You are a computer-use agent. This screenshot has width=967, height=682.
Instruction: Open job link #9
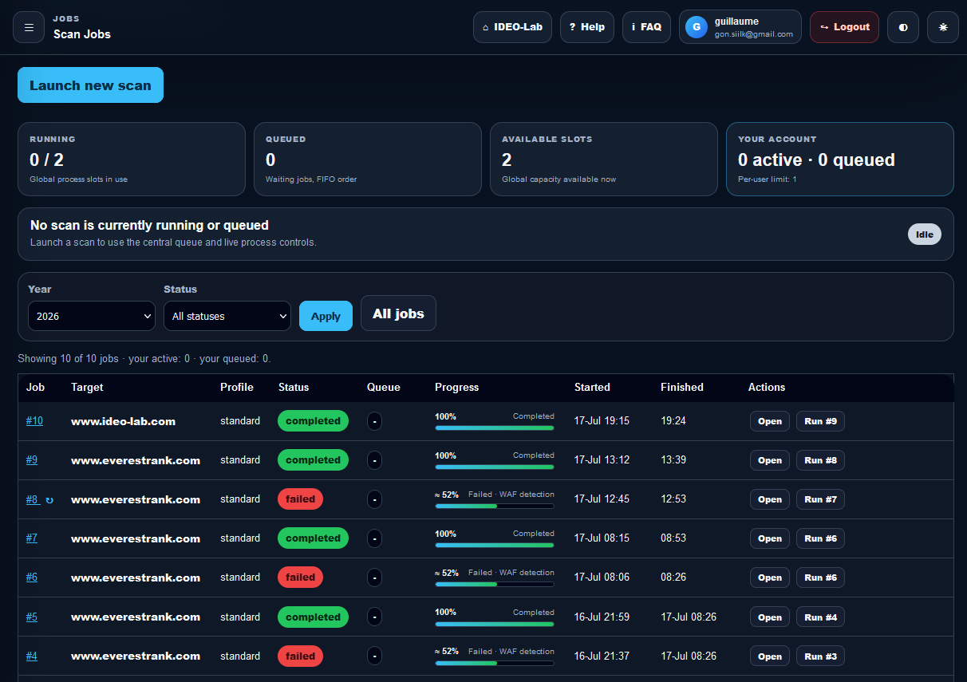coord(32,459)
